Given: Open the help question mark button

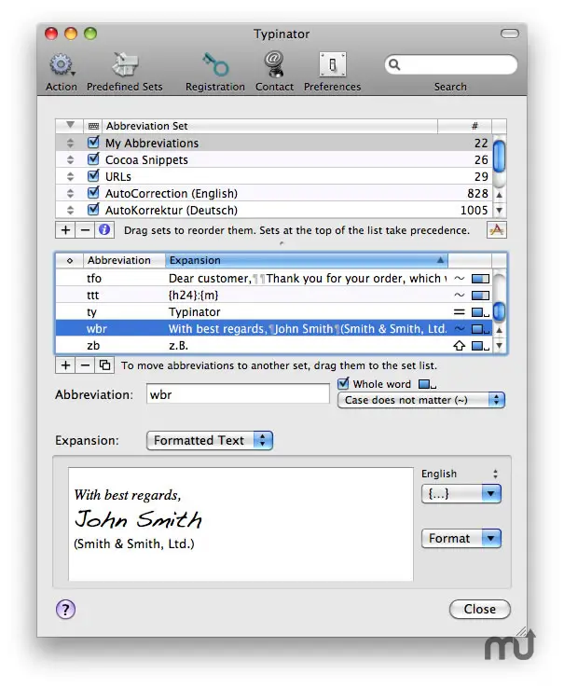Looking at the screenshot, I should tap(65, 610).
